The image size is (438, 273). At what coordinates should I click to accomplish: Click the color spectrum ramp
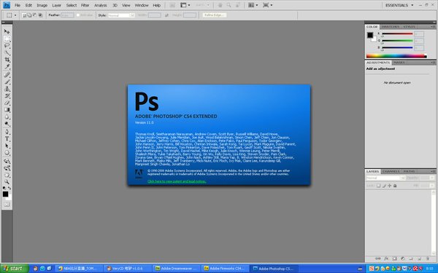[x=396, y=56]
